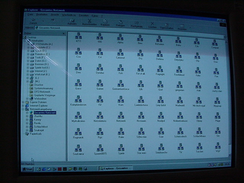
Task: Select Papierkorb in folder tree
Action: click(35, 134)
